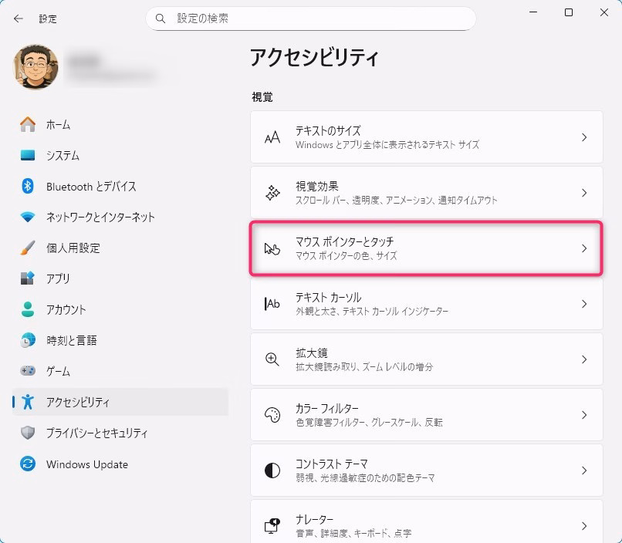This screenshot has width=622, height=543.
Task: Expand テキストのサイズ using its chevron
Action: tap(584, 137)
